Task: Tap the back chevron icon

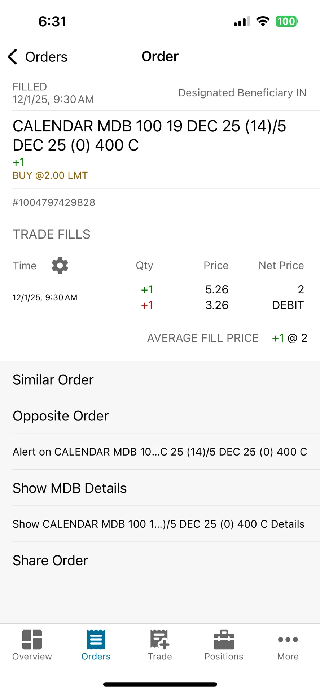Action: click(13, 57)
